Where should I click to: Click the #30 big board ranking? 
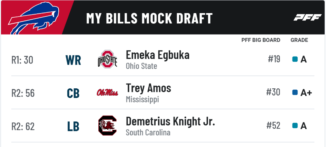273,92
